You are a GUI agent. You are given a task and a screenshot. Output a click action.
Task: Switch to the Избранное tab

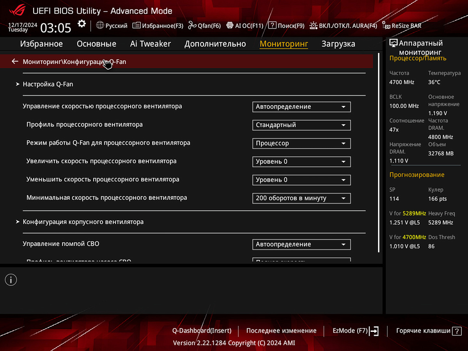(x=41, y=44)
